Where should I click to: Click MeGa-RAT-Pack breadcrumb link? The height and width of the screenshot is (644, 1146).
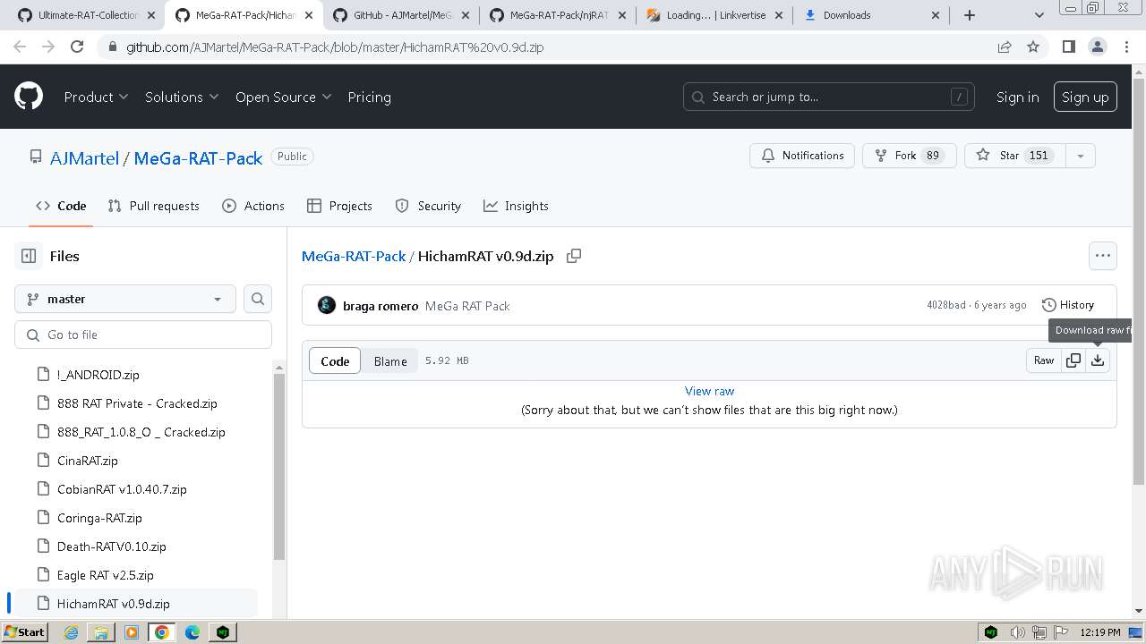tap(354, 256)
